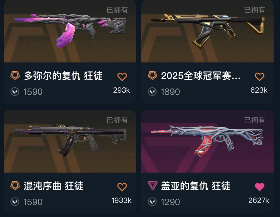Click the 2627k like count

pos(259,201)
